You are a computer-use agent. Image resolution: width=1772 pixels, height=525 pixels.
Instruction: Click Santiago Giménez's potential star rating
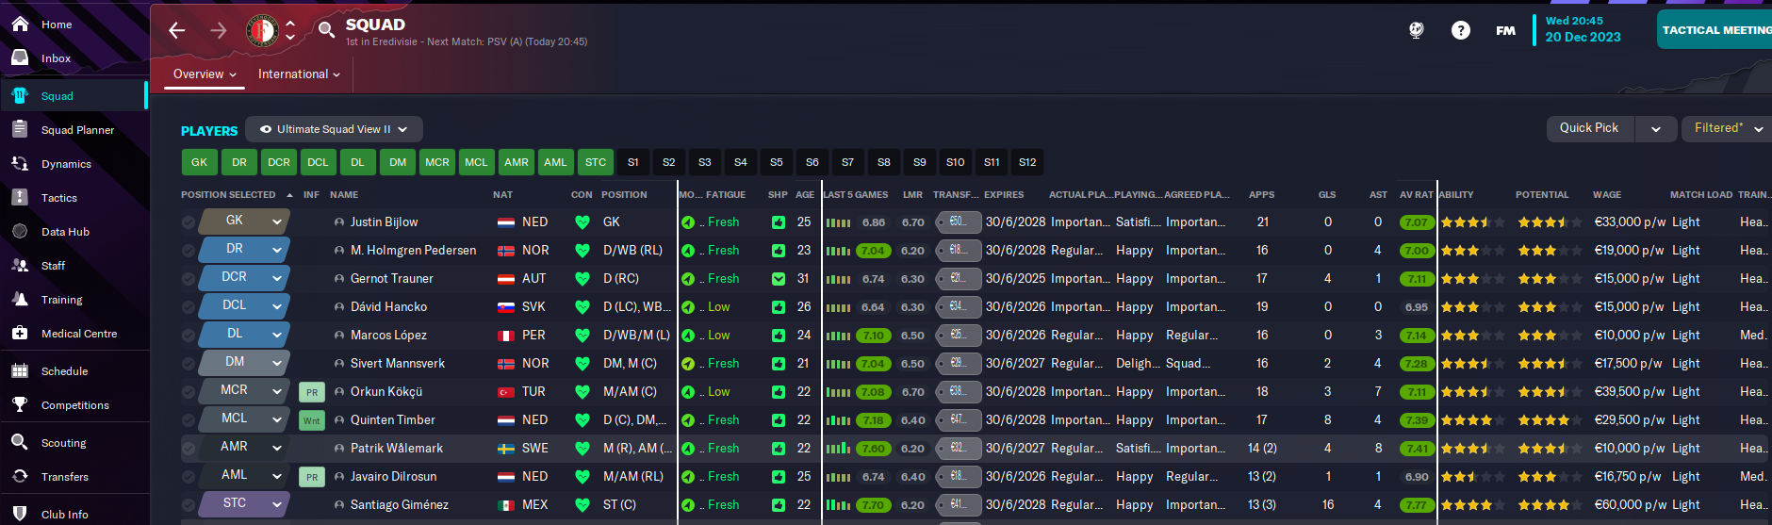tap(1550, 505)
